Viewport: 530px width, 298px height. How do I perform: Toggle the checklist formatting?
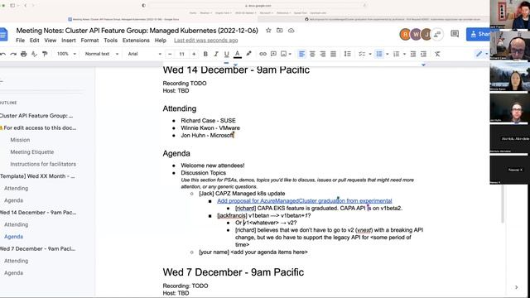pos(362,54)
